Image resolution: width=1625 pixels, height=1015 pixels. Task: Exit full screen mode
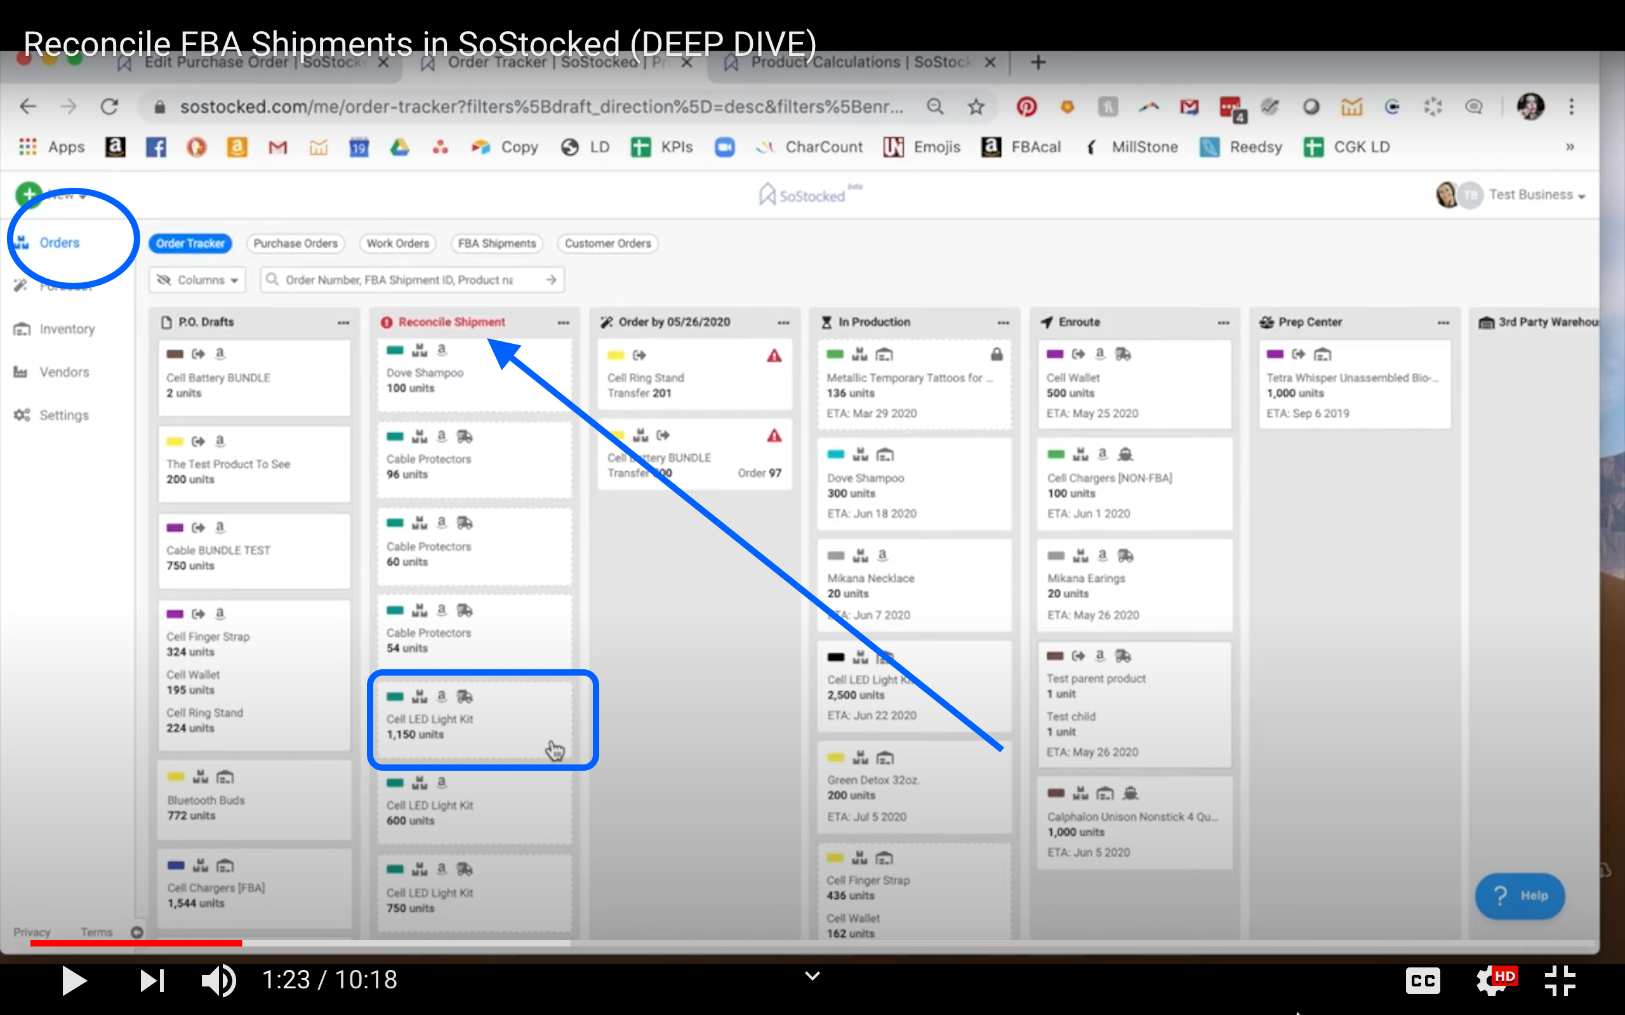click(x=1559, y=980)
